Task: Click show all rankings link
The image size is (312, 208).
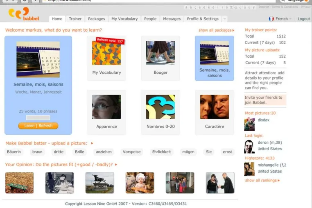Action: [262, 180]
